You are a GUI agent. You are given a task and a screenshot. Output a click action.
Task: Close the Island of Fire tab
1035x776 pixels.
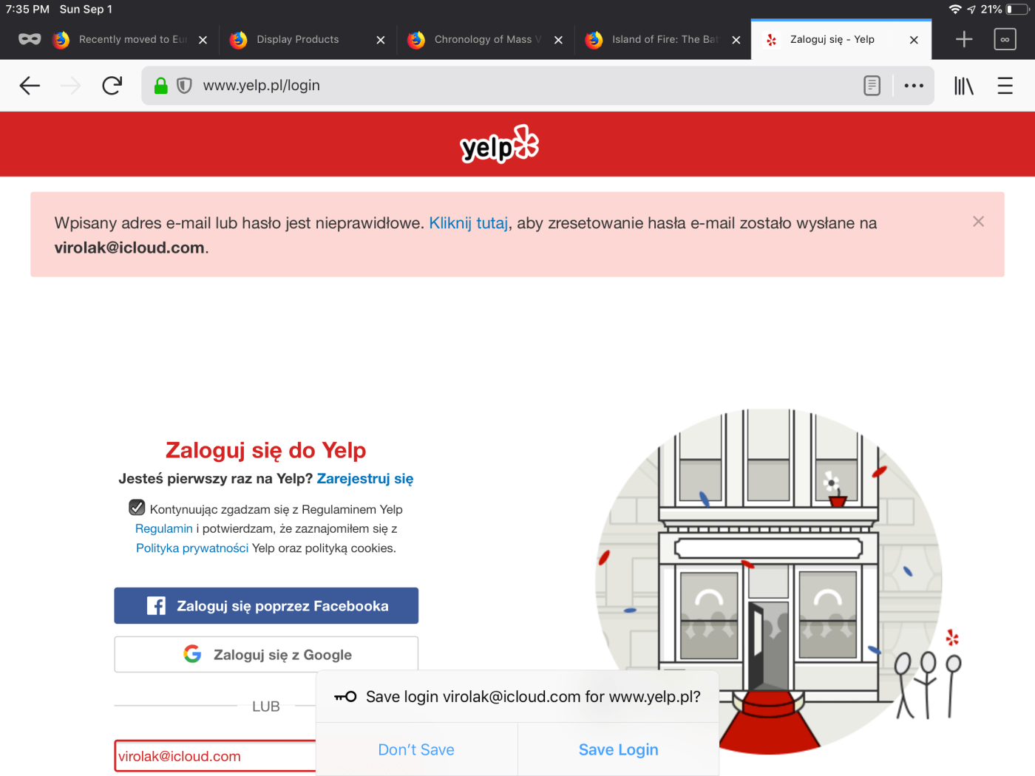point(736,40)
